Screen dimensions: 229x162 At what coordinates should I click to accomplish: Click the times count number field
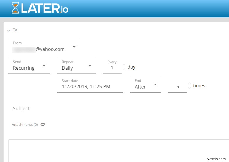[x=177, y=87]
